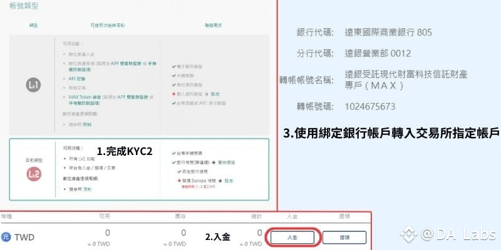
Task: Click checkmark icon beside 電子郵件驗證
Action: (173, 67)
